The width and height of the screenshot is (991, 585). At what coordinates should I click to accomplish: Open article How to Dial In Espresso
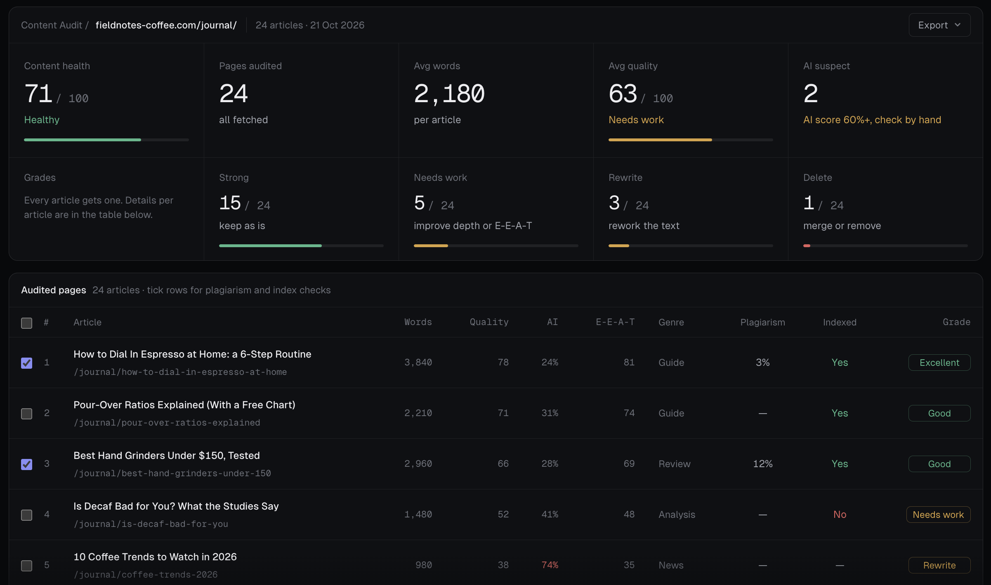pyautogui.click(x=192, y=354)
